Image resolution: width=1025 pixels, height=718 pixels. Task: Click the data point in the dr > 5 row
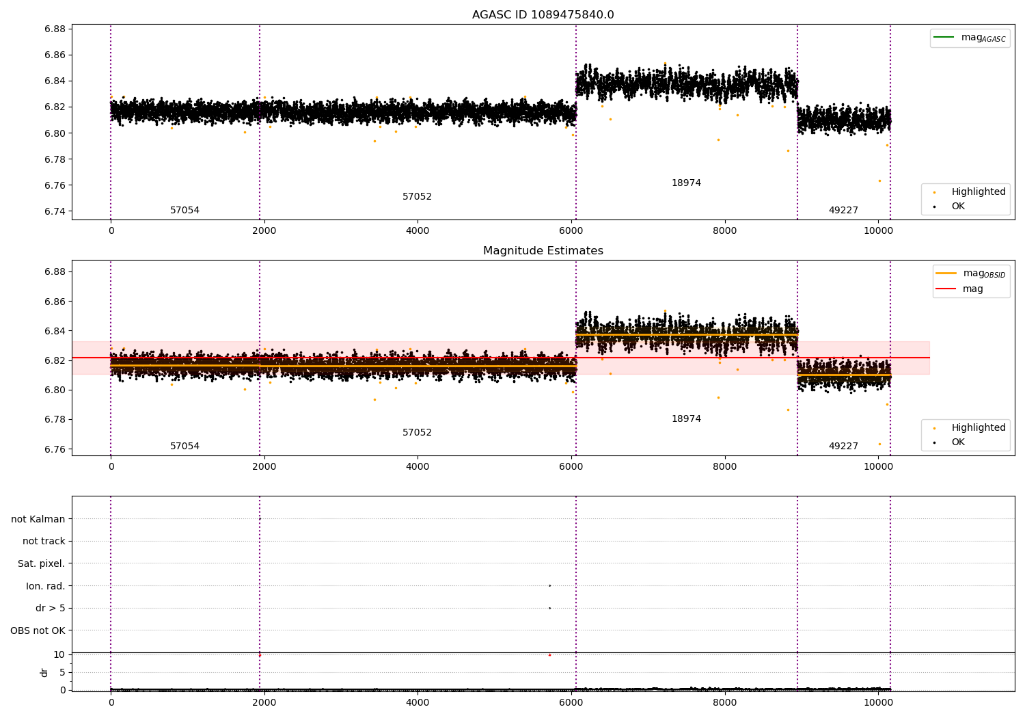(x=549, y=608)
